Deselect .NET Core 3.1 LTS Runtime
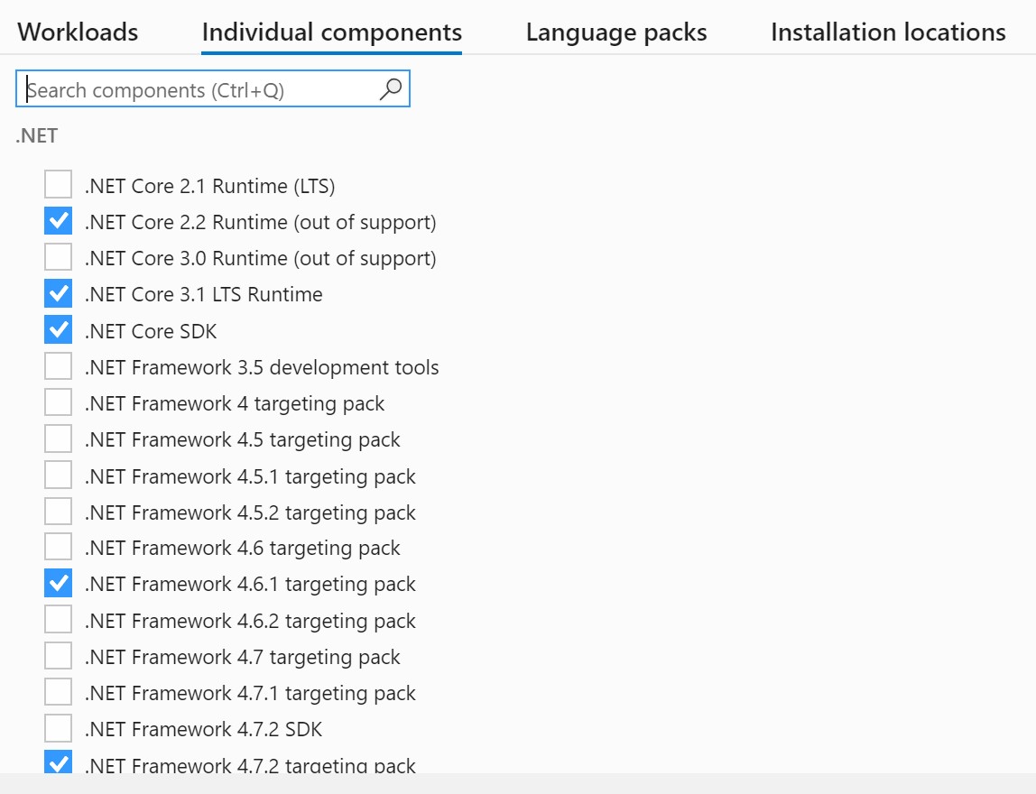1036x794 pixels. (x=59, y=294)
